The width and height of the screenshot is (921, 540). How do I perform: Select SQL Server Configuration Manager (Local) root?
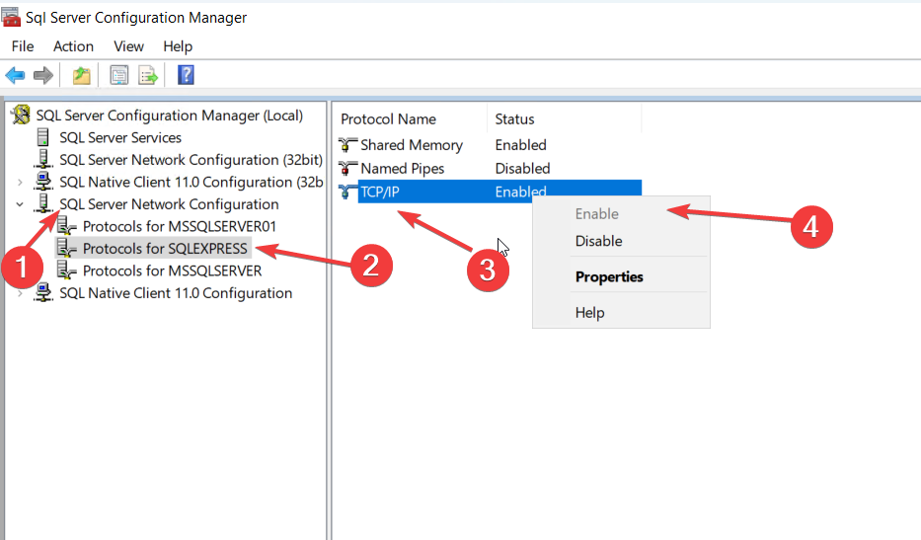[169, 116]
